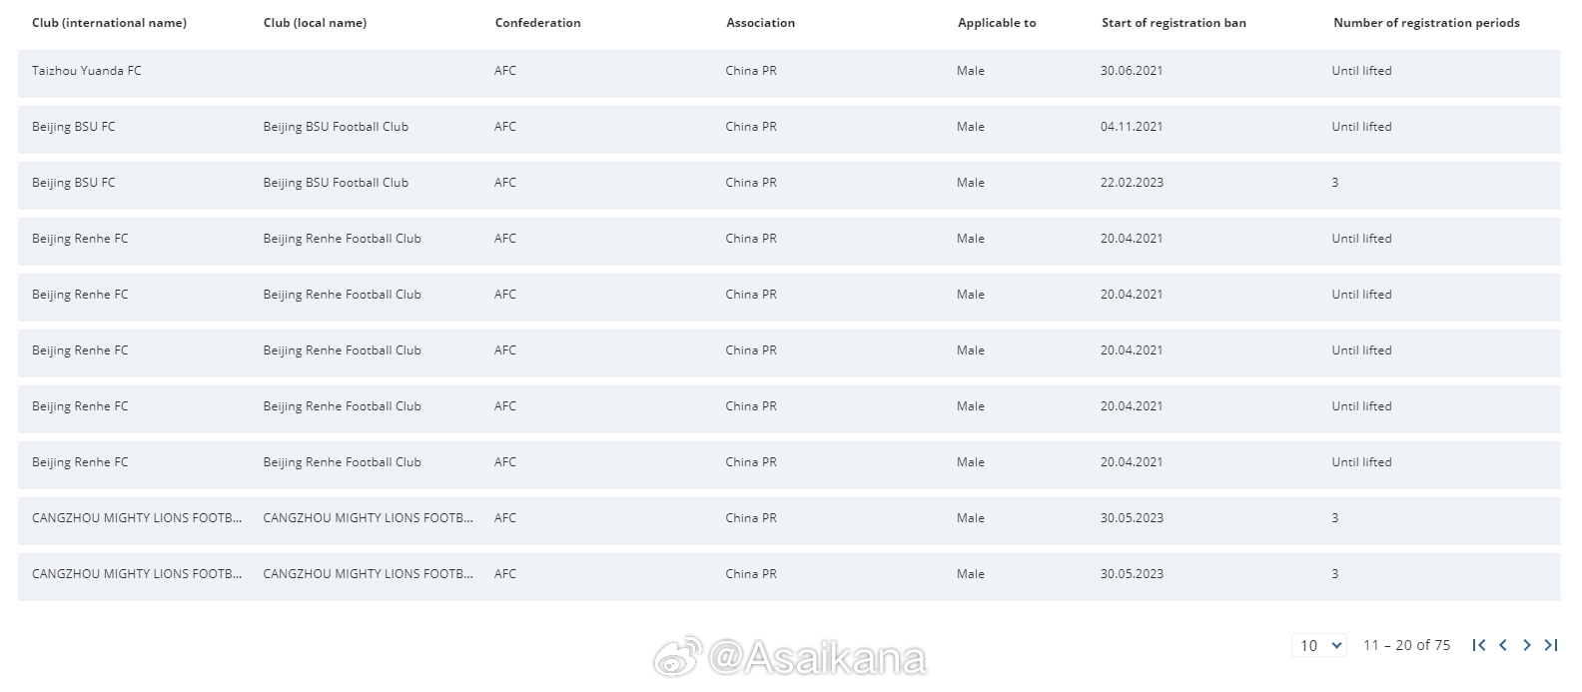Select the first Beijing Renhe FC row
The image size is (1582, 692).
tap(789, 241)
